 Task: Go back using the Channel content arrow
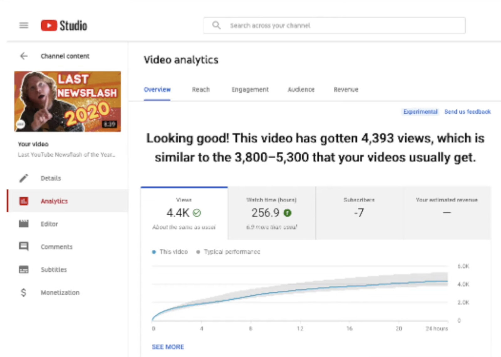23,56
